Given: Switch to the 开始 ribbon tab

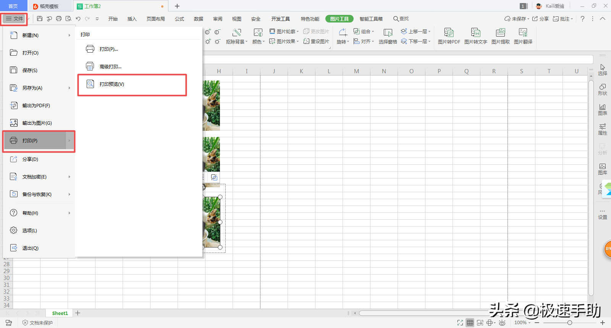Looking at the screenshot, I should pos(113,19).
